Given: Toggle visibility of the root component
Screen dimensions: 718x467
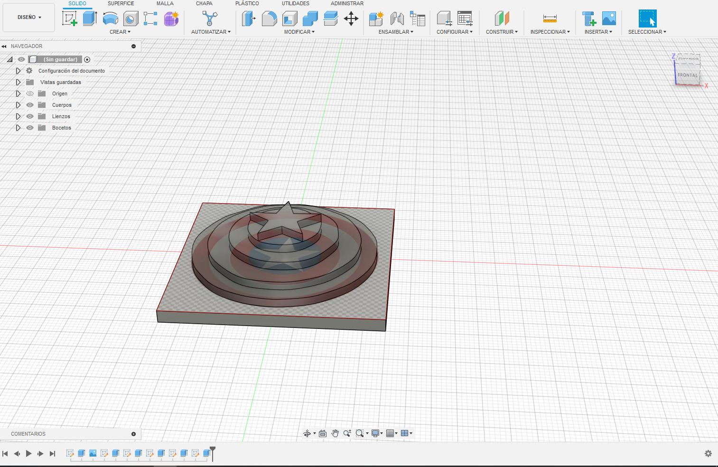Looking at the screenshot, I should (21, 59).
